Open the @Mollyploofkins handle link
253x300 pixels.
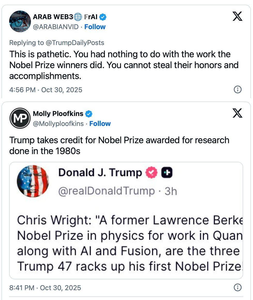(58, 124)
